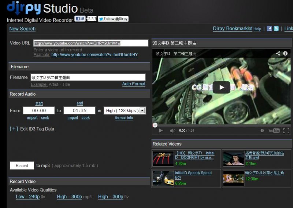Open DOGFIGHT related video thumbnail
This screenshot has height=208, width=293.
[x=163, y=158]
